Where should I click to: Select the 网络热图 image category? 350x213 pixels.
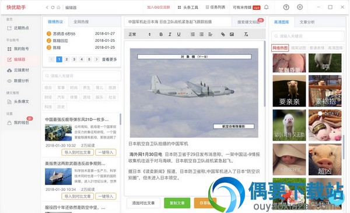(280, 48)
